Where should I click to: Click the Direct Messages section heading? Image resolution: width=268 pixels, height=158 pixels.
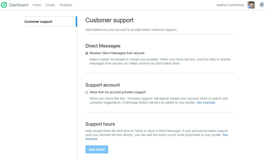click(103, 46)
